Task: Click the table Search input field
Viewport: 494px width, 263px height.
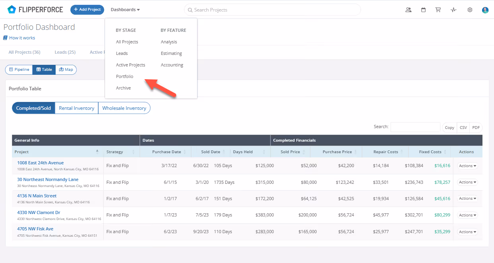Action: pos(415,127)
